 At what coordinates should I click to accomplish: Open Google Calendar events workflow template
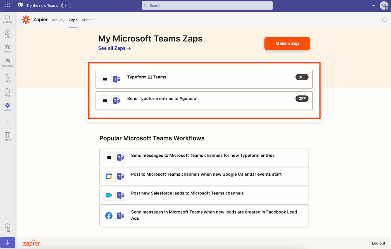pos(204,176)
